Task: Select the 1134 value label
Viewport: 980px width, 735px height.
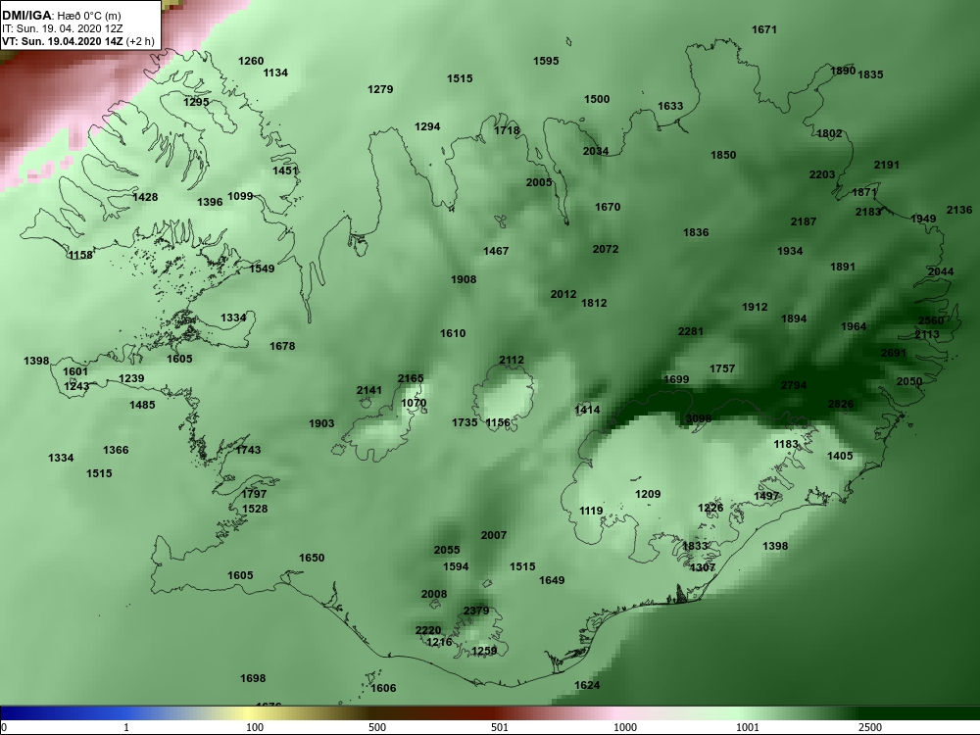Action: click(275, 73)
